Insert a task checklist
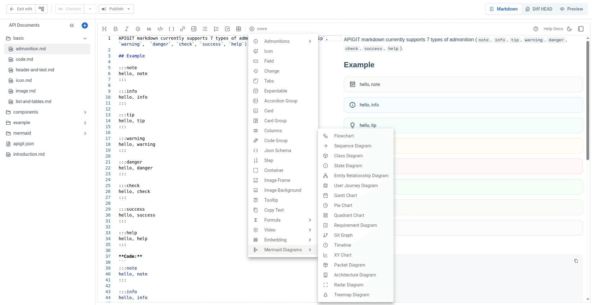This screenshot has height=305, width=592. pyautogui.click(x=227, y=29)
